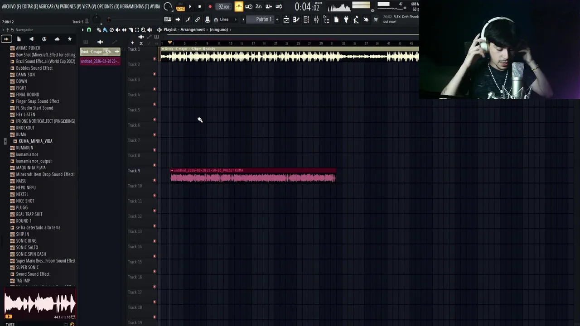Toggle the metronome button
Screen dimensions: 580x326
pos(239,6)
